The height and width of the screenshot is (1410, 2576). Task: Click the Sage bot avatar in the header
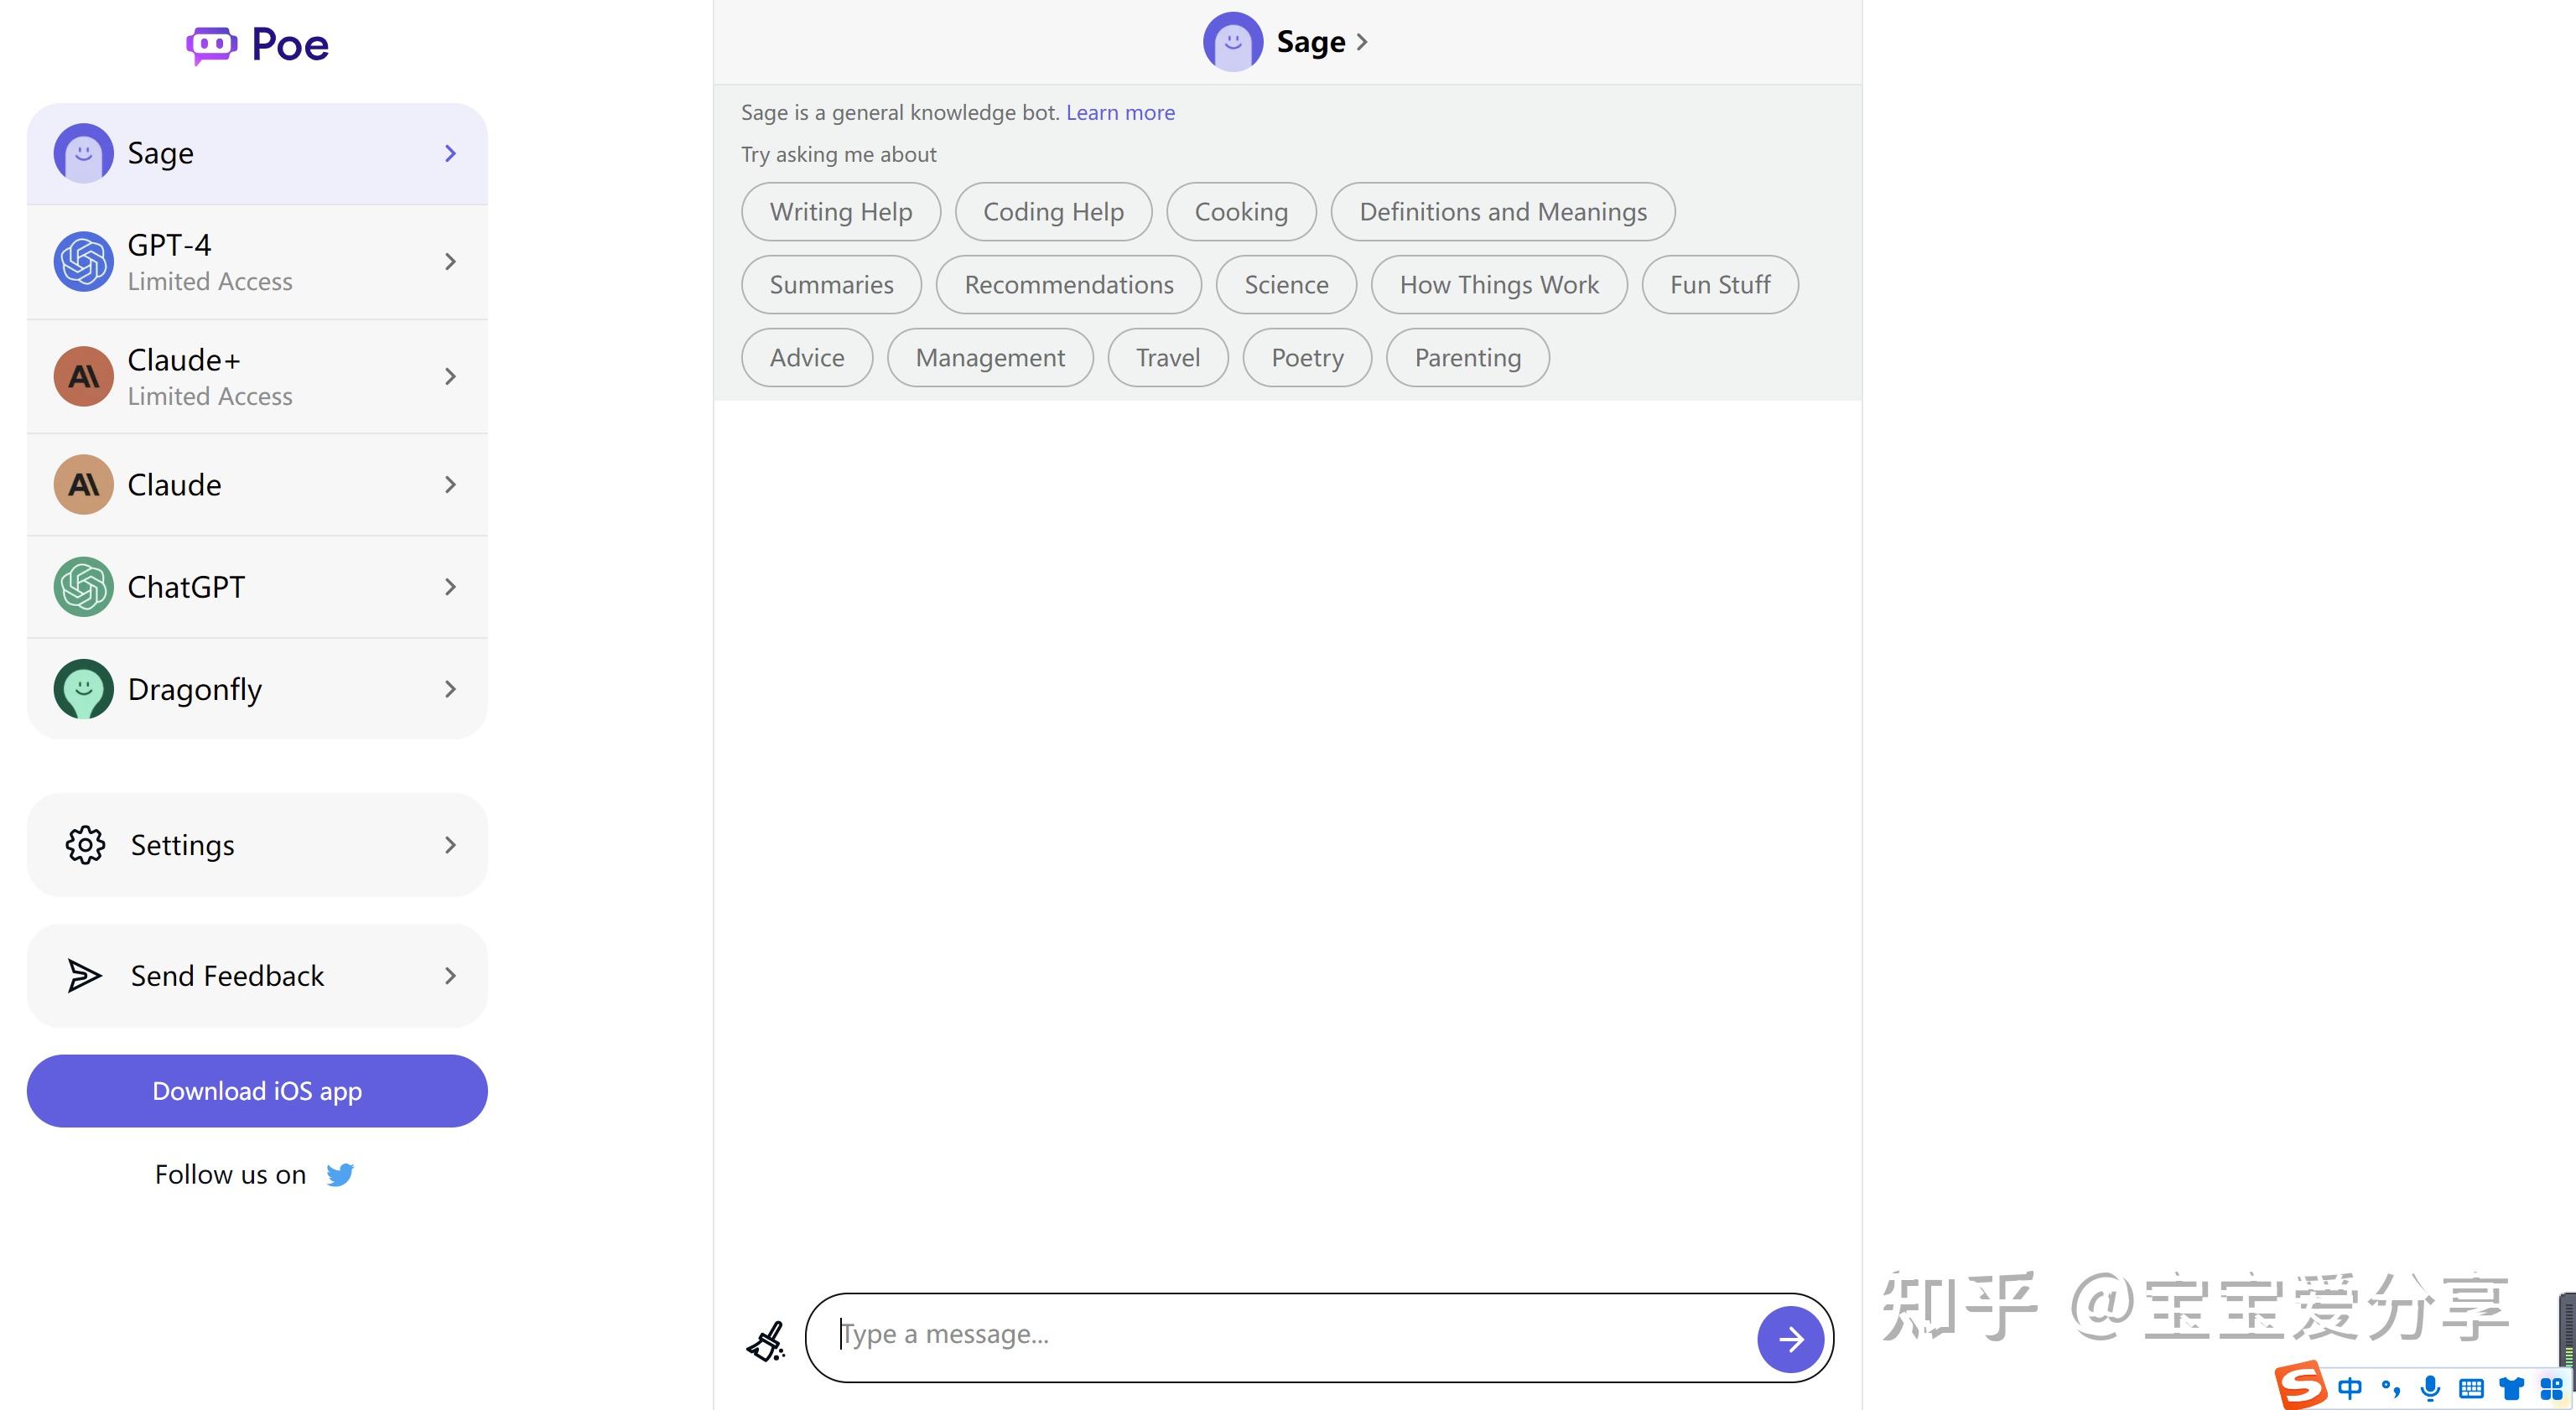(1232, 41)
